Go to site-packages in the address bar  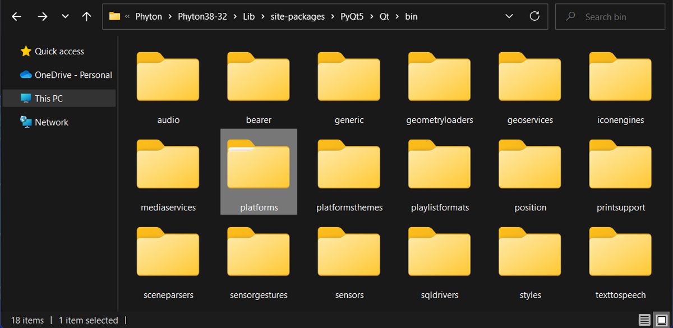coord(297,17)
